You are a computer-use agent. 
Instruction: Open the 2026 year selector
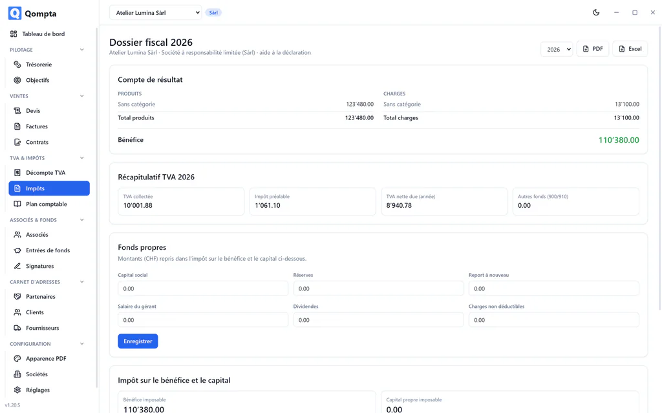[x=557, y=49]
